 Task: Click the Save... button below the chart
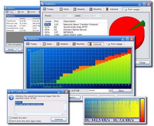click(x=122, y=91)
